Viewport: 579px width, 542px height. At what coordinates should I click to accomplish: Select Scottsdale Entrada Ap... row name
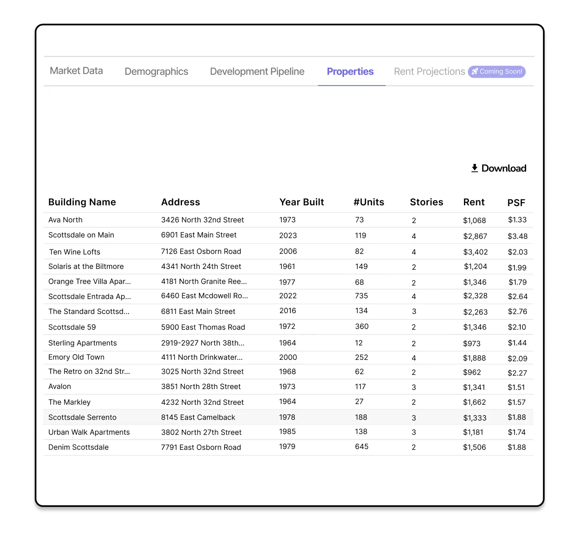tap(90, 297)
